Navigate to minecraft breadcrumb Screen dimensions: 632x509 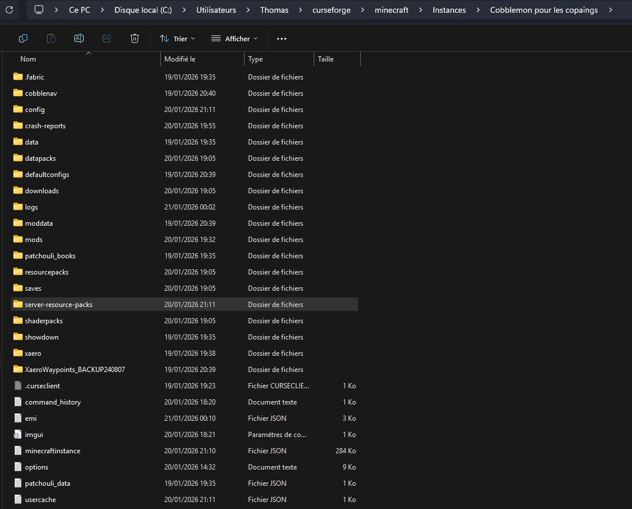click(x=392, y=10)
